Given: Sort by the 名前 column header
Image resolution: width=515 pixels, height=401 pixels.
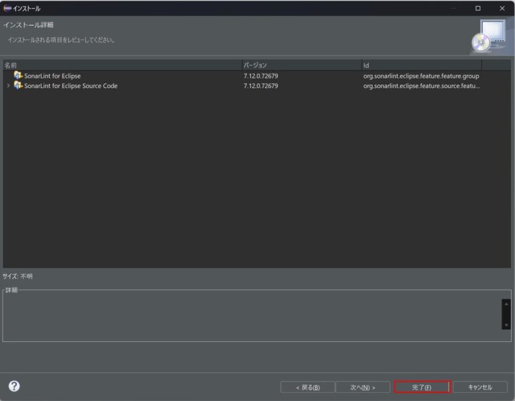Looking at the screenshot, I should (x=121, y=65).
